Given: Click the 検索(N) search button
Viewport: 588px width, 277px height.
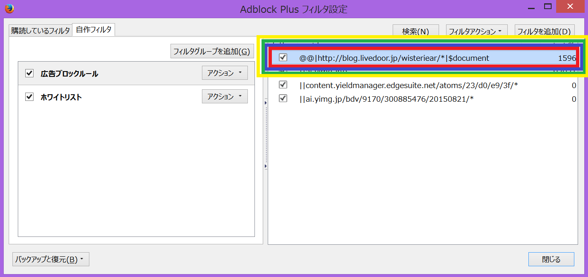Looking at the screenshot, I should [x=415, y=31].
